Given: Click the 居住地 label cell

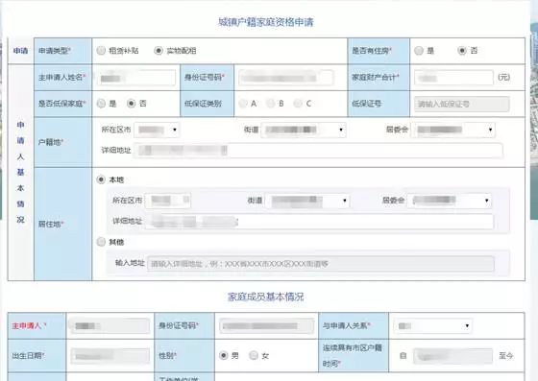Looking at the screenshot, I should (63, 224).
